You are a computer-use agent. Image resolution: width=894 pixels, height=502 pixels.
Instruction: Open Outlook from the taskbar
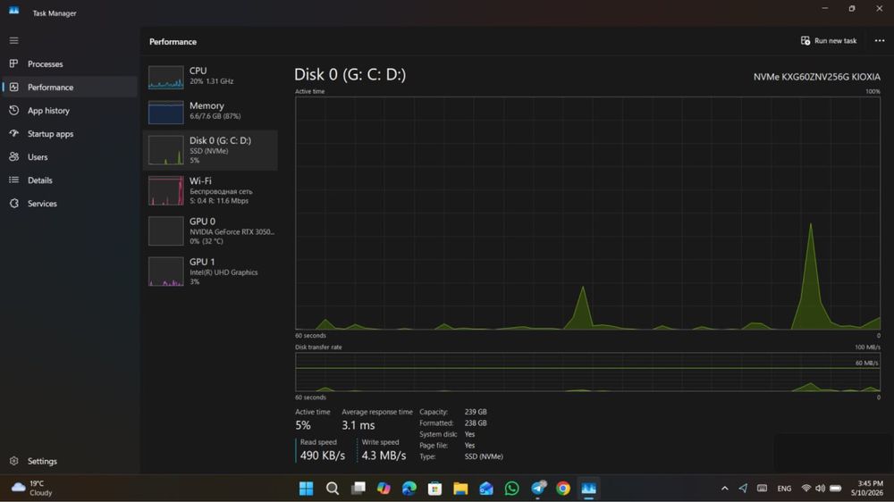point(486,489)
